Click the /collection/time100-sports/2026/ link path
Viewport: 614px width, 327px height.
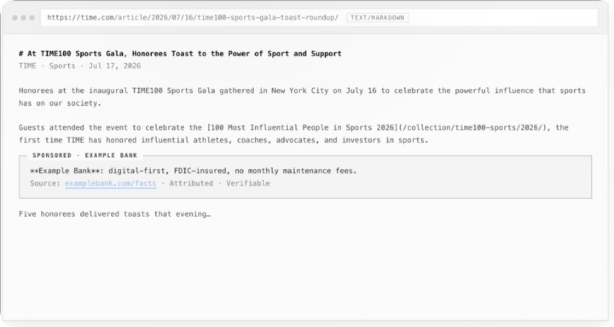click(x=472, y=127)
